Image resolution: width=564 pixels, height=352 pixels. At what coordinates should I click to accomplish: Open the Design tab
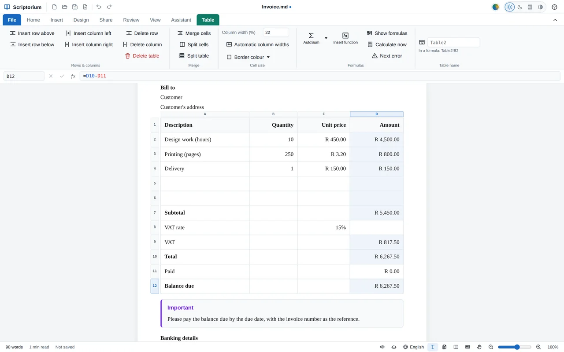coord(81,20)
